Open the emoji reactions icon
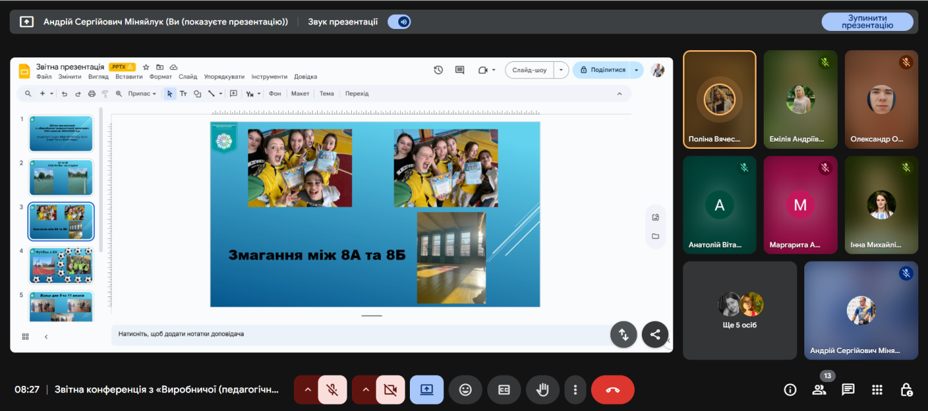The width and height of the screenshot is (928, 411). click(x=465, y=390)
